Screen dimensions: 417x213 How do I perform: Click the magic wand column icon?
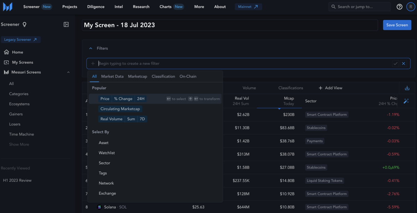coord(406,101)
